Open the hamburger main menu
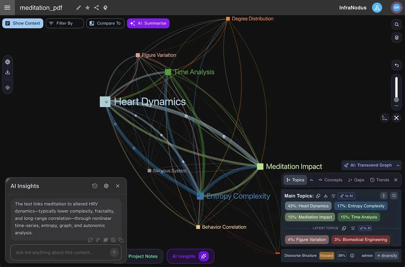Image resolution: width=405 pixels, height=267 pixels. point(7,7)
